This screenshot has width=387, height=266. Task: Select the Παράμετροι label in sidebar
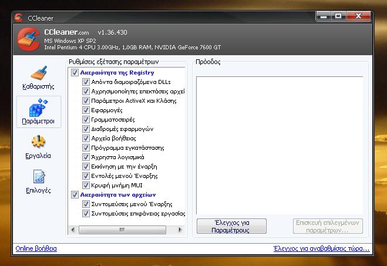pos(38,121)
